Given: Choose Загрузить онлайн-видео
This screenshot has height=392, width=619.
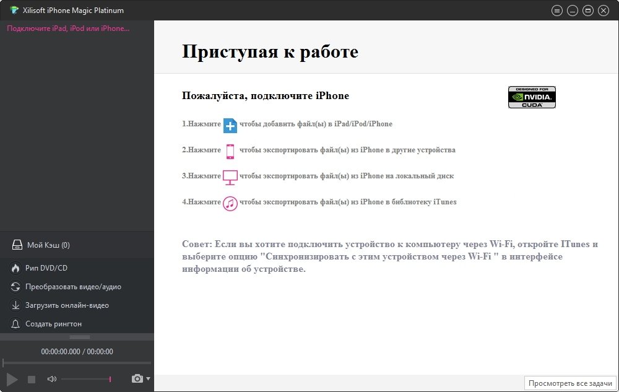Looking at the screenshot, I should (67, 305).
